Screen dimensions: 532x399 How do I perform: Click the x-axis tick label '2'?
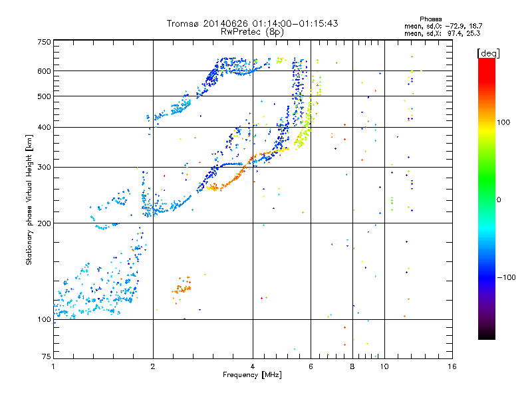pyautogui.click(x=153, y=366)
